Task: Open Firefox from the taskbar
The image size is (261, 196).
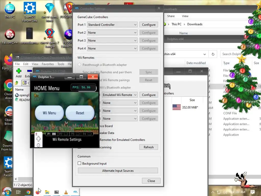Action: (x=38, y=192)
